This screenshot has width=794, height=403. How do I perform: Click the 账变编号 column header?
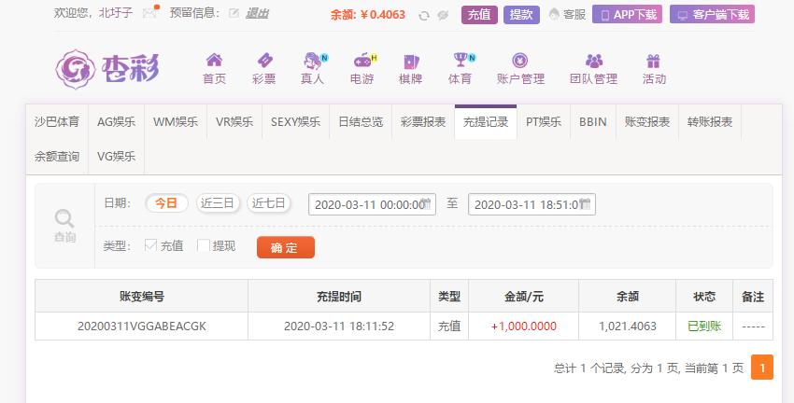[142, 297]
